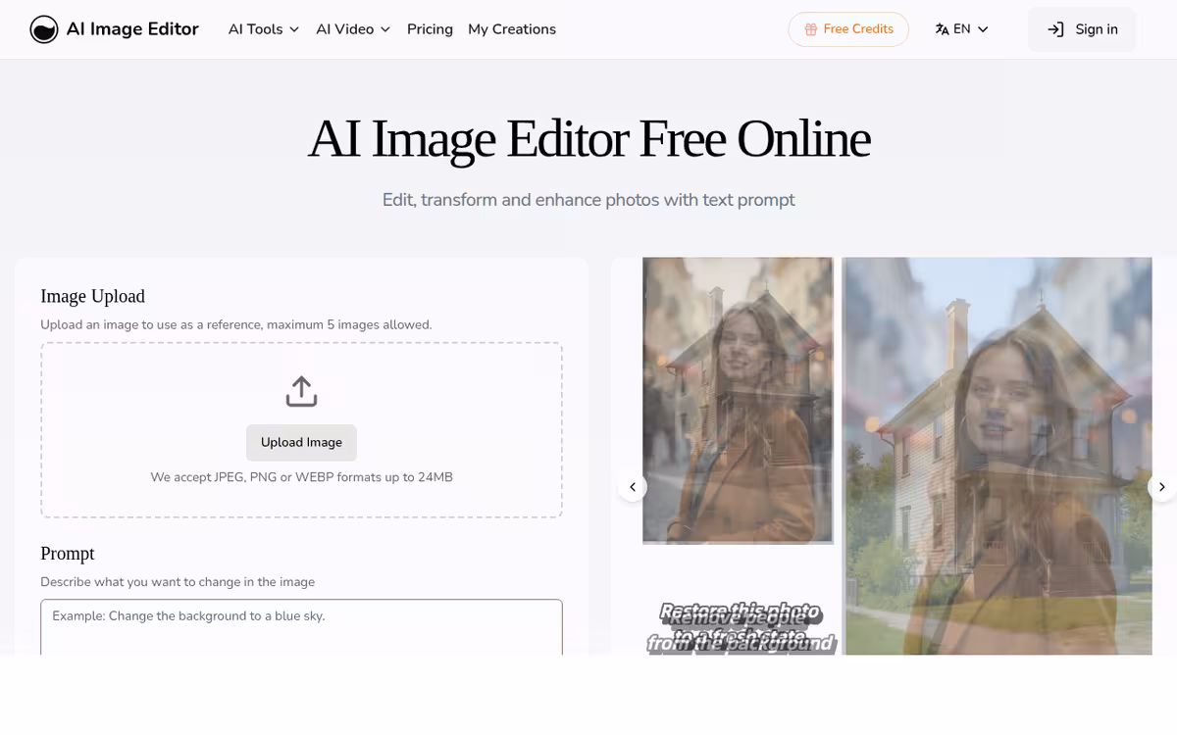The image size is (1177, 735).
Task: Show previous carousel slide with left arrow
Action: (x=633, y=487)
